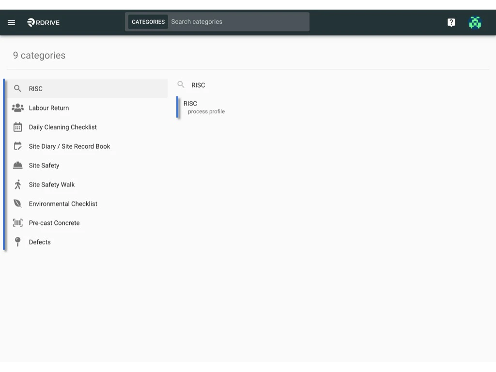Screen dimensions: 496x372
Task: Open the help icon in the toolbar
Action: tap(451, 22)
